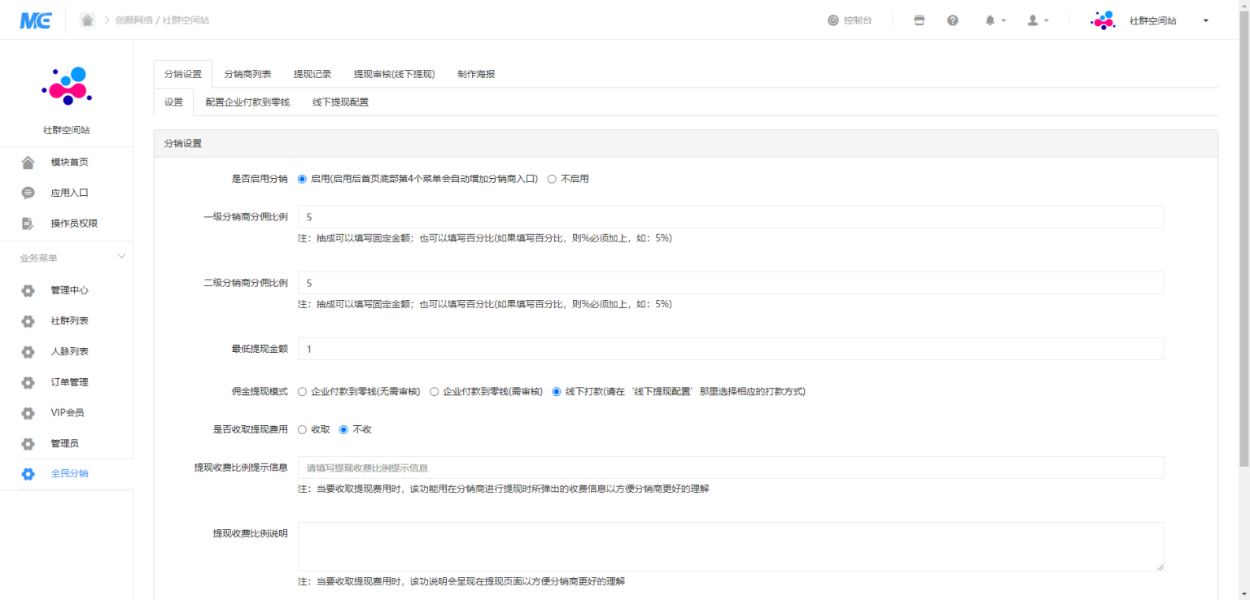This screenshot has height=600, width=1250.
Task: Open the user account dropdown
Action: (1037, 20)
